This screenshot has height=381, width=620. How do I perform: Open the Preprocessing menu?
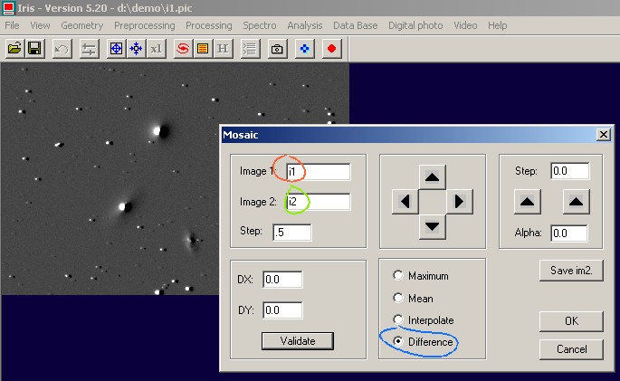tap(145, 25)
